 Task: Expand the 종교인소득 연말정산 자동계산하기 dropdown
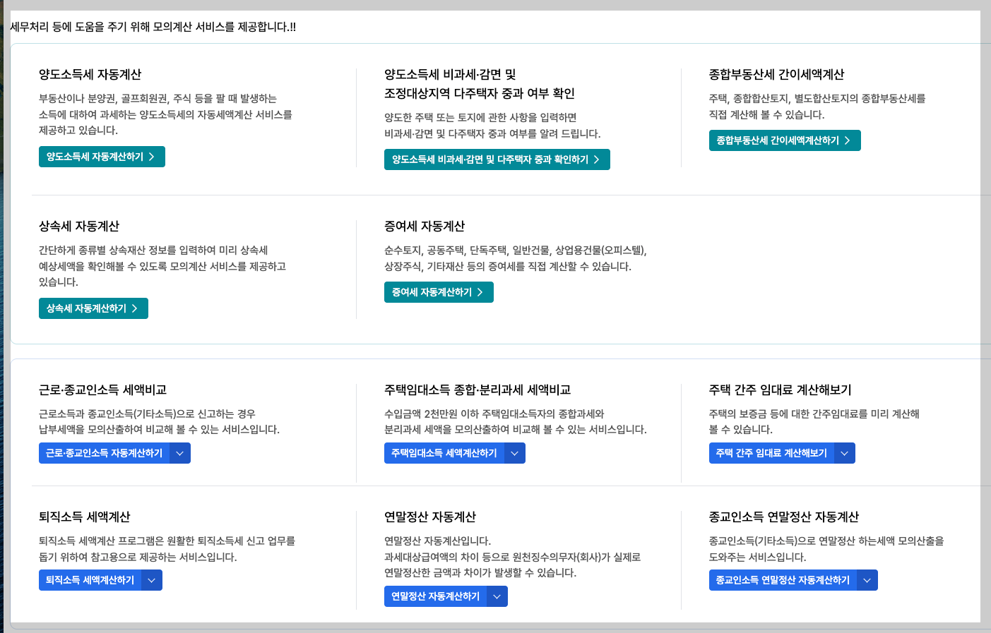[867, 579]
